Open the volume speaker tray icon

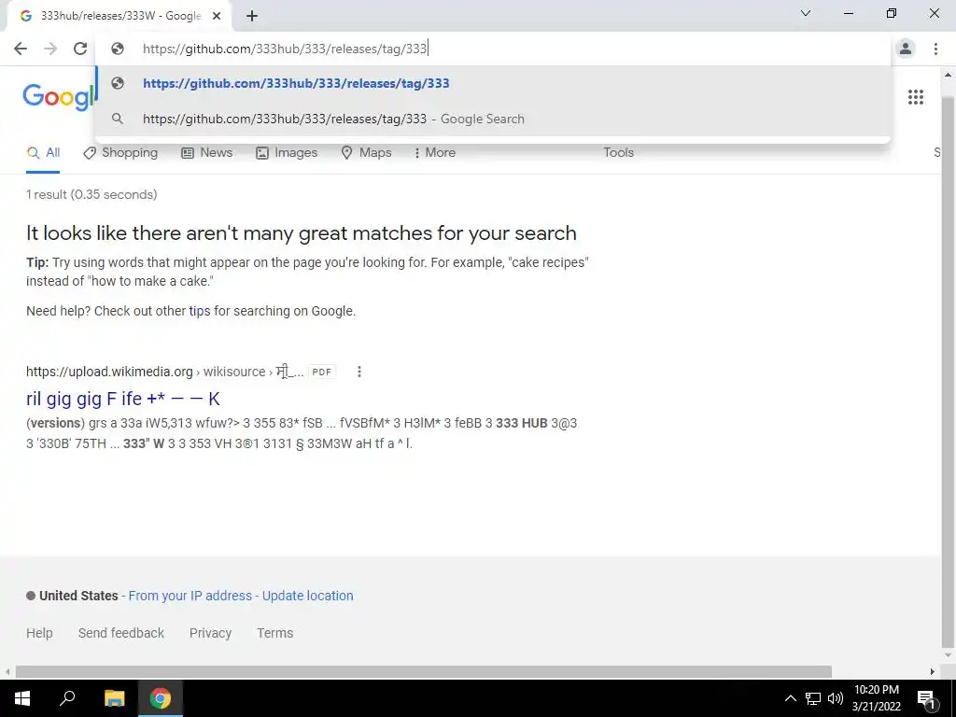pyautogui.click(x=836, y=698)
